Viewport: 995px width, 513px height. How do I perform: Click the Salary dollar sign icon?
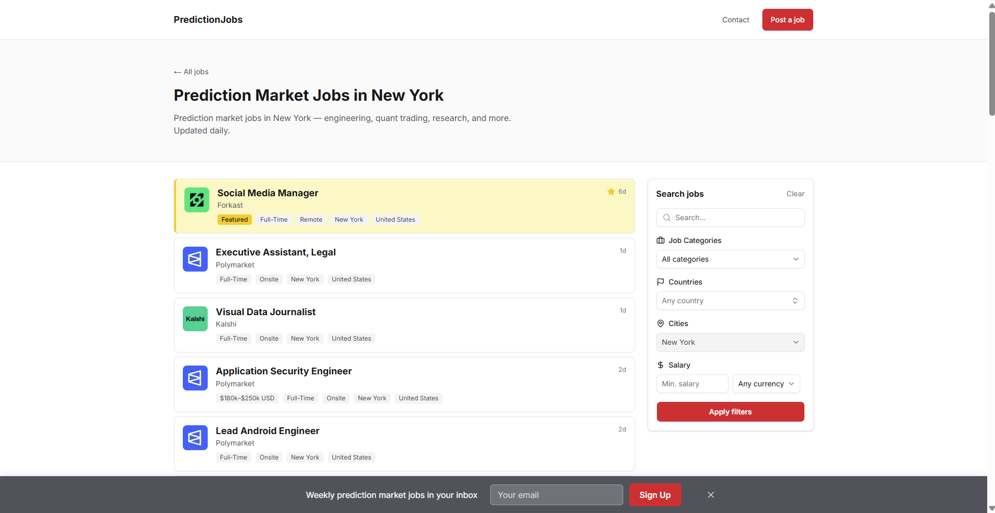(x=661, y=365)
